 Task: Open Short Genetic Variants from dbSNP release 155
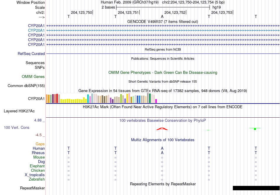pyautogui.click(x=163, y=81)
